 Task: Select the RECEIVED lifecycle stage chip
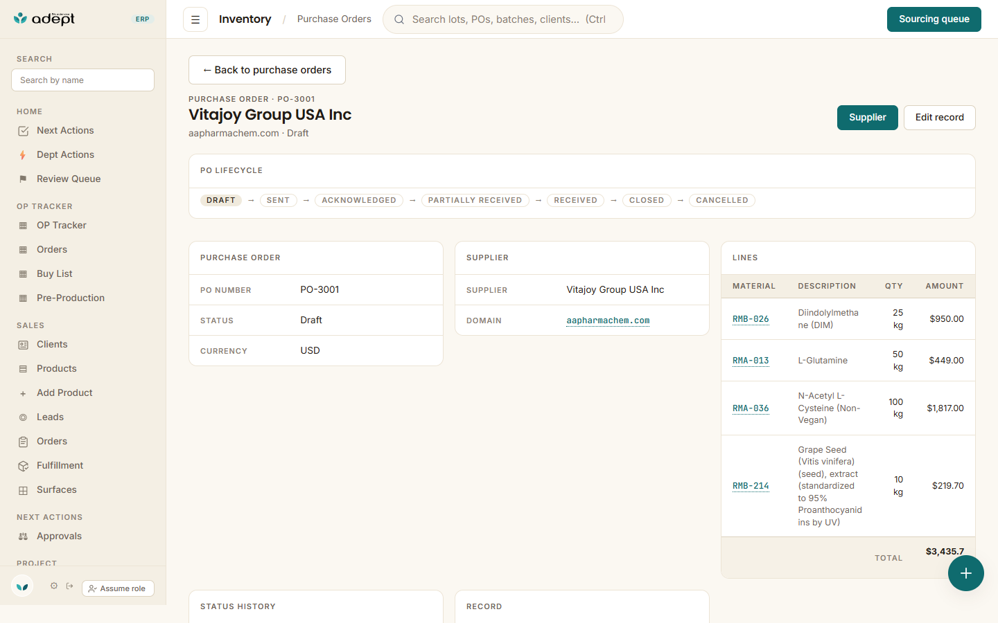[x=576, y=200]
